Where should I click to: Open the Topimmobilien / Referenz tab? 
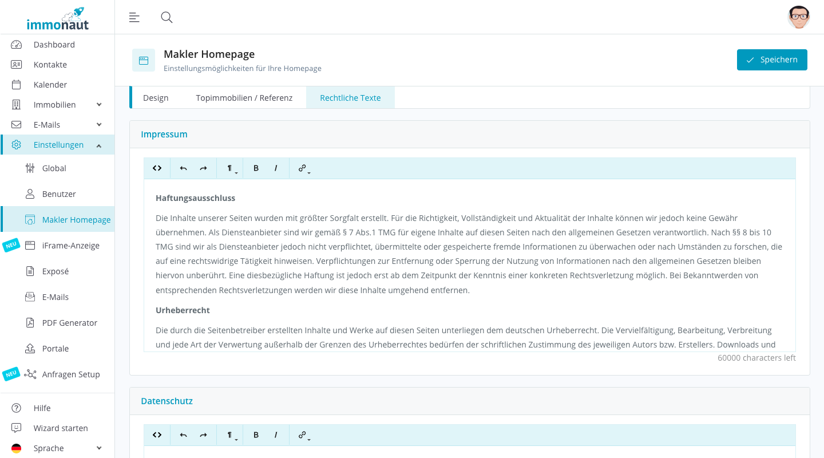point(244,97)
